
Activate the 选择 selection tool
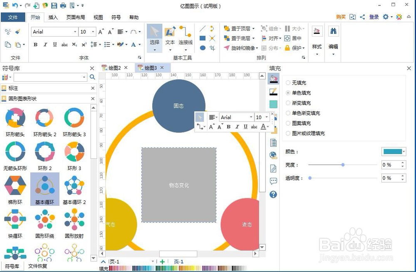pyautogui.click(x=154, y=38)
